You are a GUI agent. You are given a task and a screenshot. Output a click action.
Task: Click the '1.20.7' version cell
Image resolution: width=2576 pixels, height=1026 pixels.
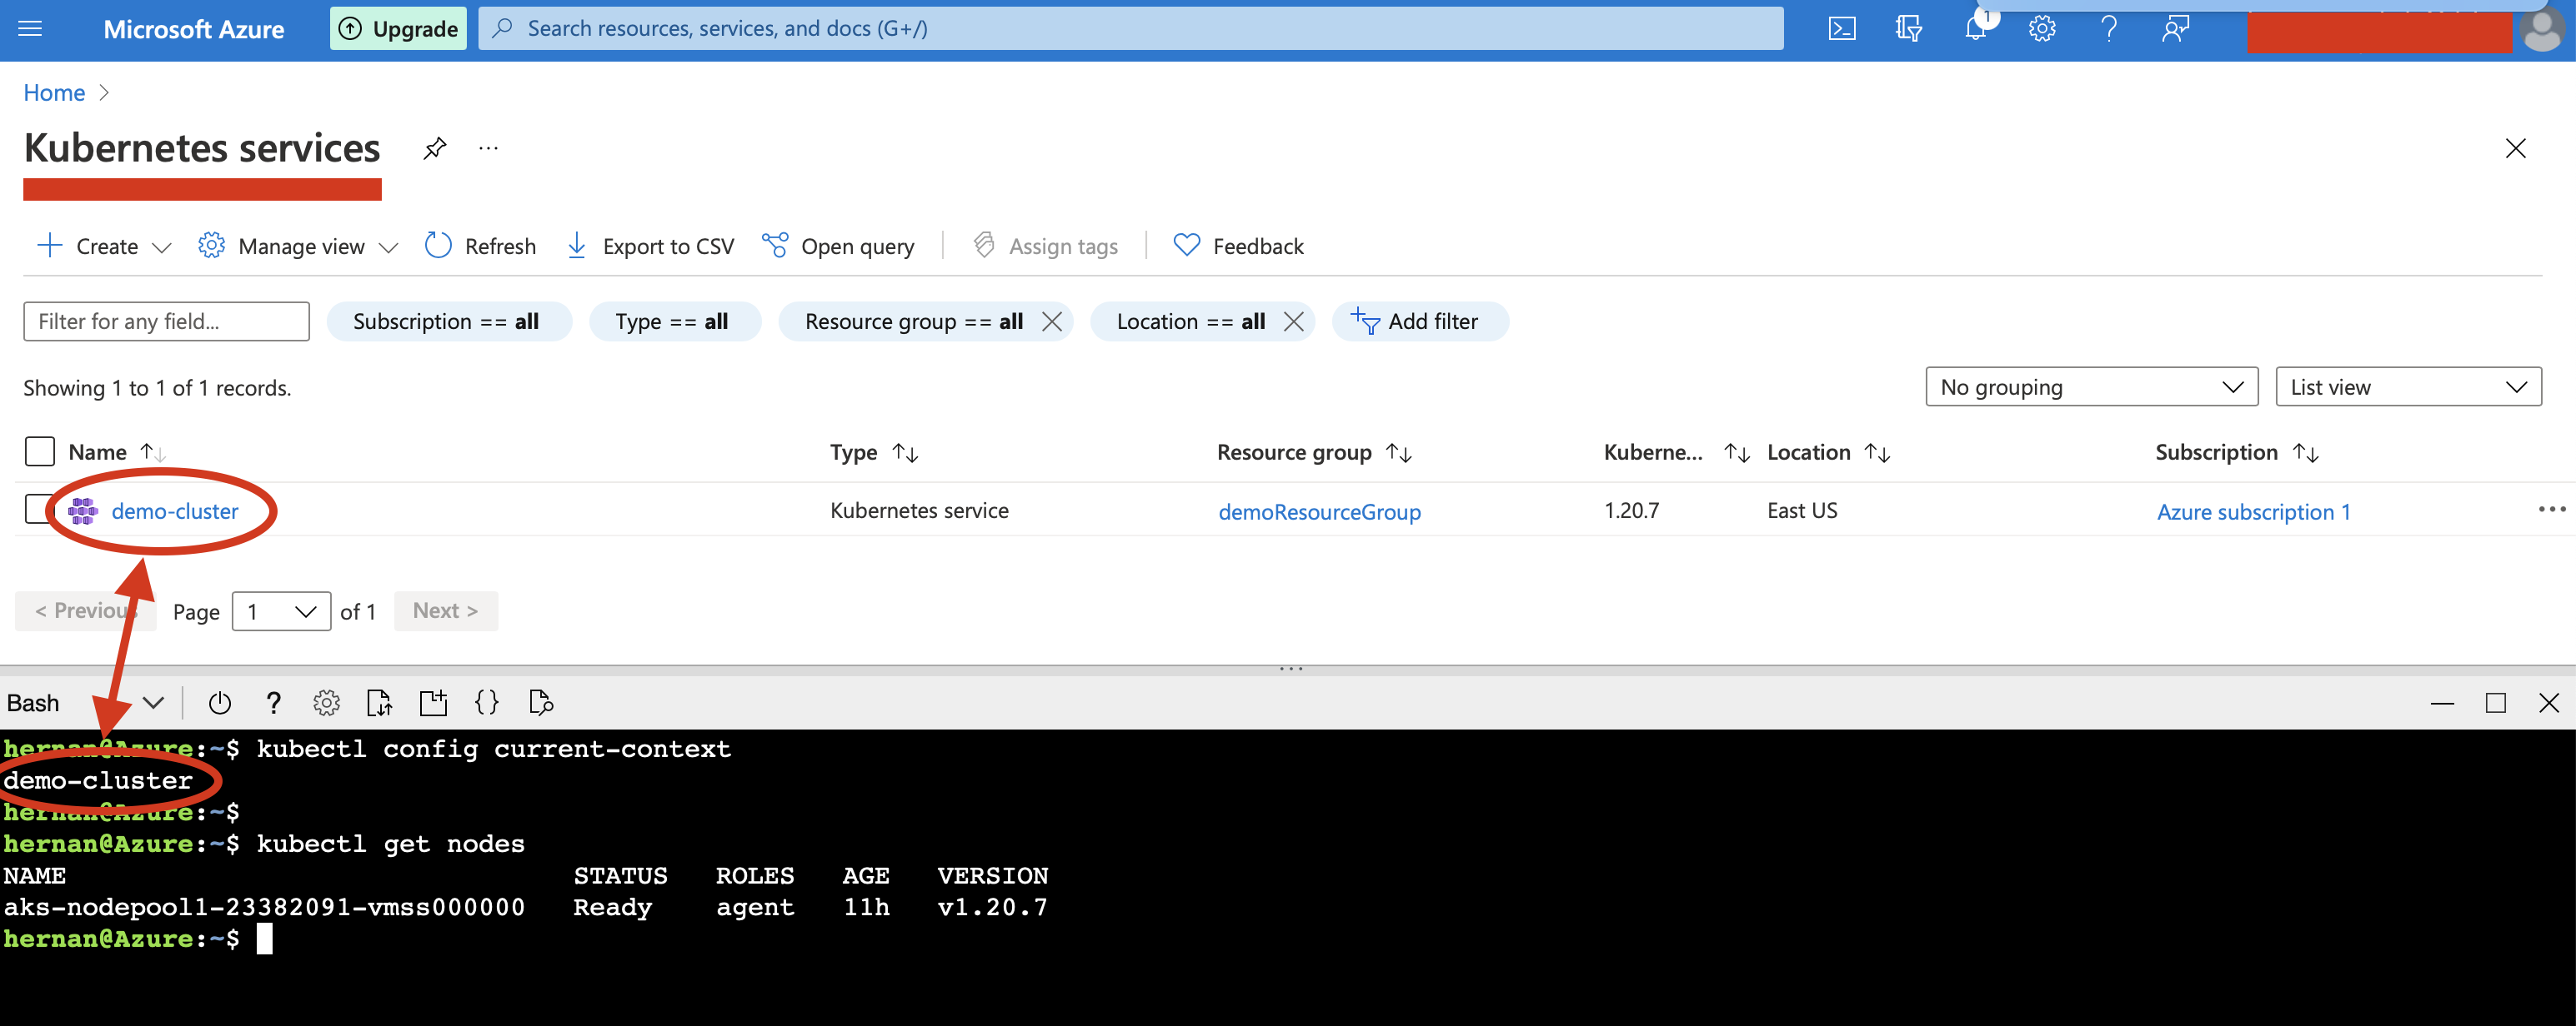1631,511
